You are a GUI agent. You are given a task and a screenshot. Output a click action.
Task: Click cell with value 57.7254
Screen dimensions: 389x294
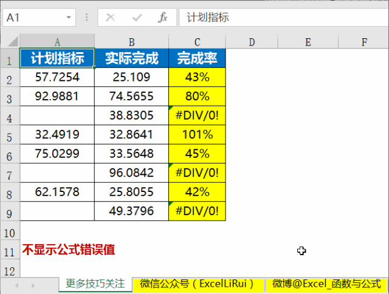(x=57, y=77)
